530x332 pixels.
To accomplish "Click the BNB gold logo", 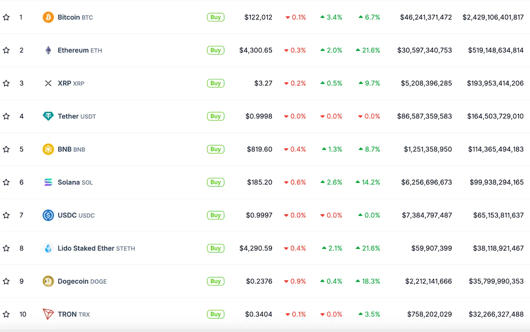I will [48, 149].
